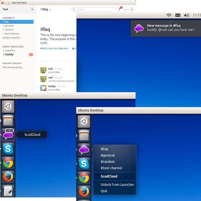Choose #test-channel in ScudCloud quicklist
Image resolution: width=201 pixels, height=201 pixels.
(111, 168)
